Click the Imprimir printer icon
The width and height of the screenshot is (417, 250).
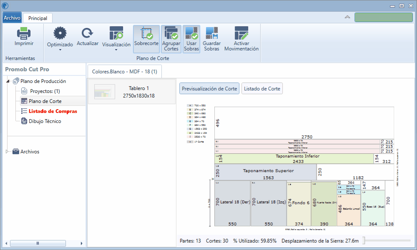pyautogui.click(x=24, y=33)
